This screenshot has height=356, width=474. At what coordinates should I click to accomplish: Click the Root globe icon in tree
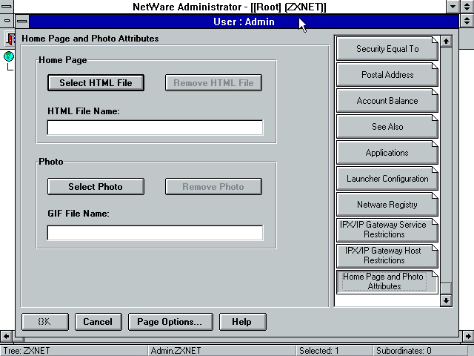pyautogui.click(x=9, y=56)
